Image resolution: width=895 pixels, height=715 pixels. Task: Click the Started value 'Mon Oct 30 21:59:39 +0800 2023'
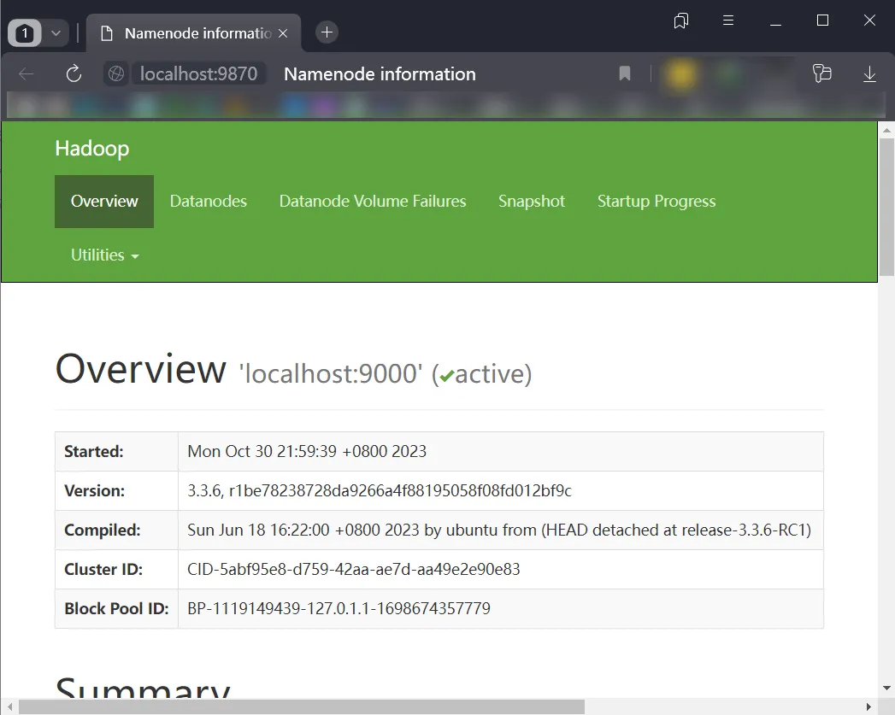pyautogui.click(x=307, y=452)
